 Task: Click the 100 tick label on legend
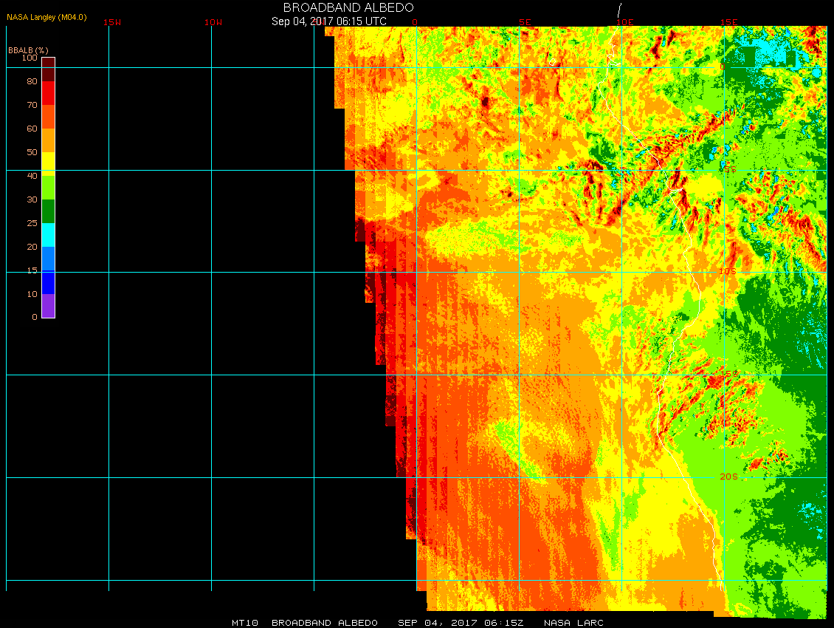click(x=30, y=58)
